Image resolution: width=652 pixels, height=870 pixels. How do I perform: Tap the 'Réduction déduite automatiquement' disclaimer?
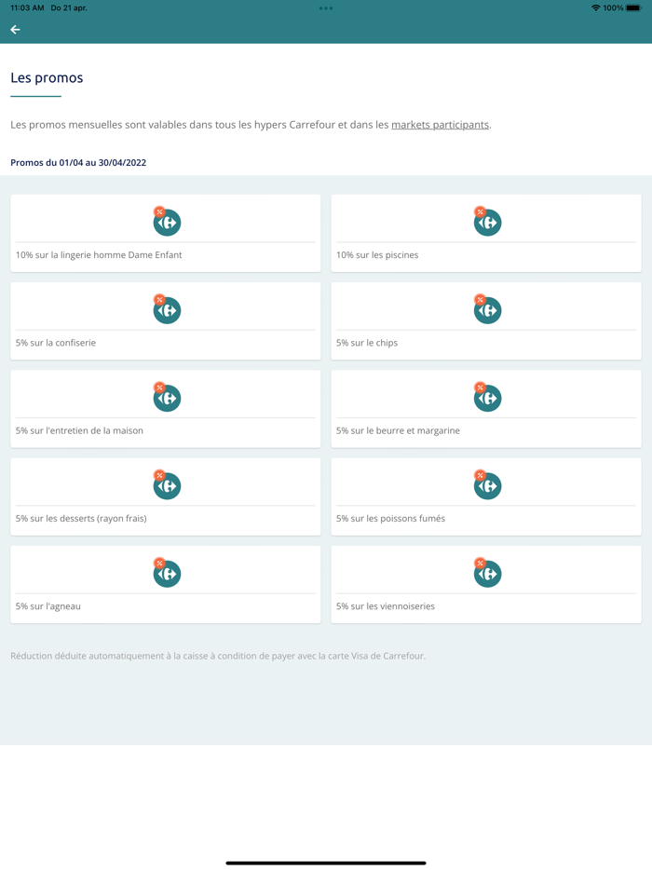(x=218, y=656)
